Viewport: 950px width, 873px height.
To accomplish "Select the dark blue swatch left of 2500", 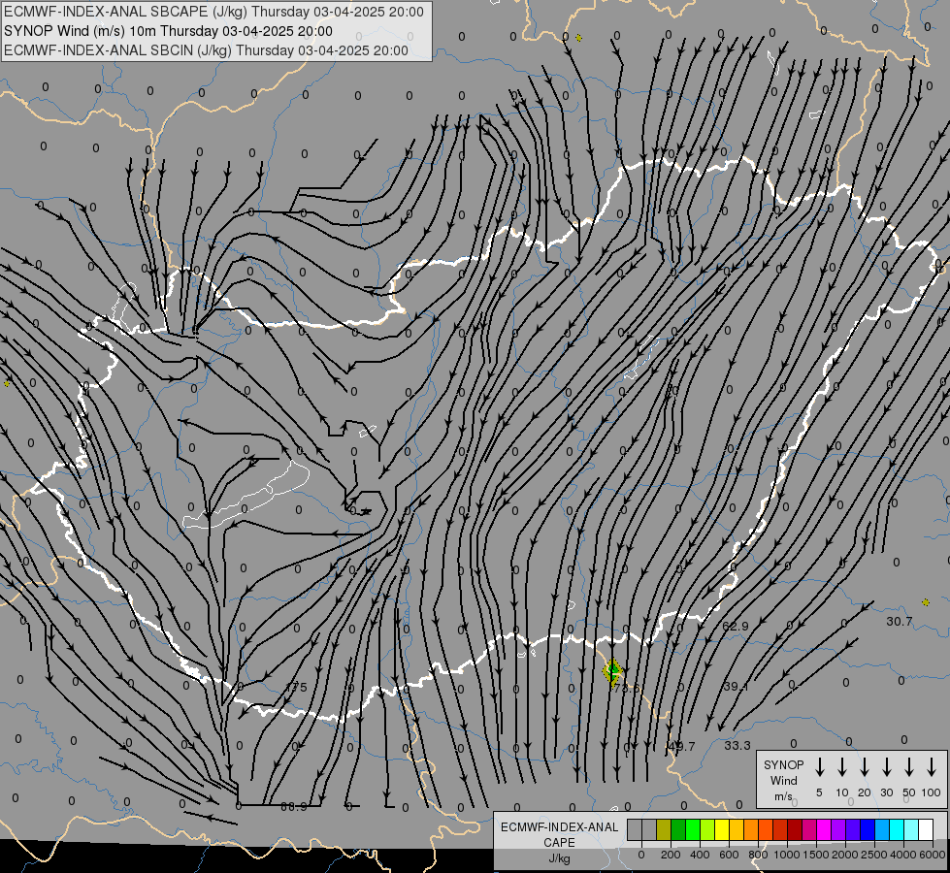I will [868, 829].
